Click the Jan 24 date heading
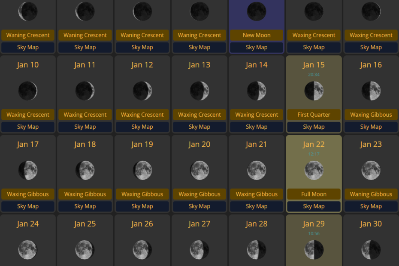The width and height of the screenshot is (399, 266). (x=28, y=224)
